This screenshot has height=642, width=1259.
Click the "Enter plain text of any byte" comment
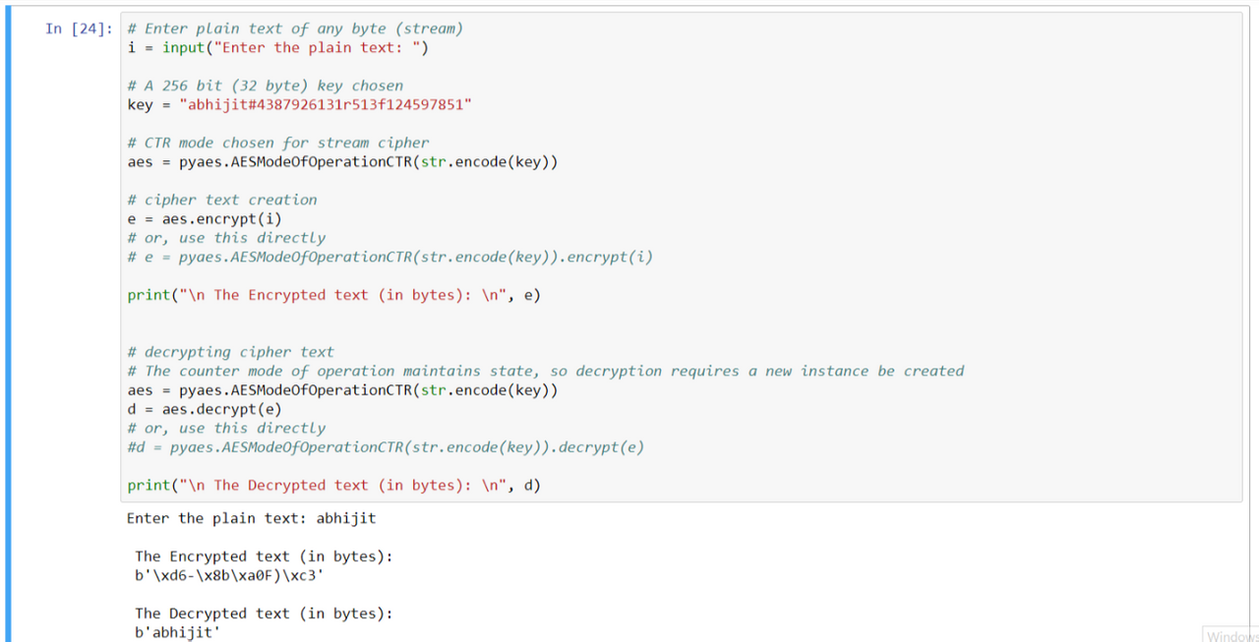tap(295, 29)
